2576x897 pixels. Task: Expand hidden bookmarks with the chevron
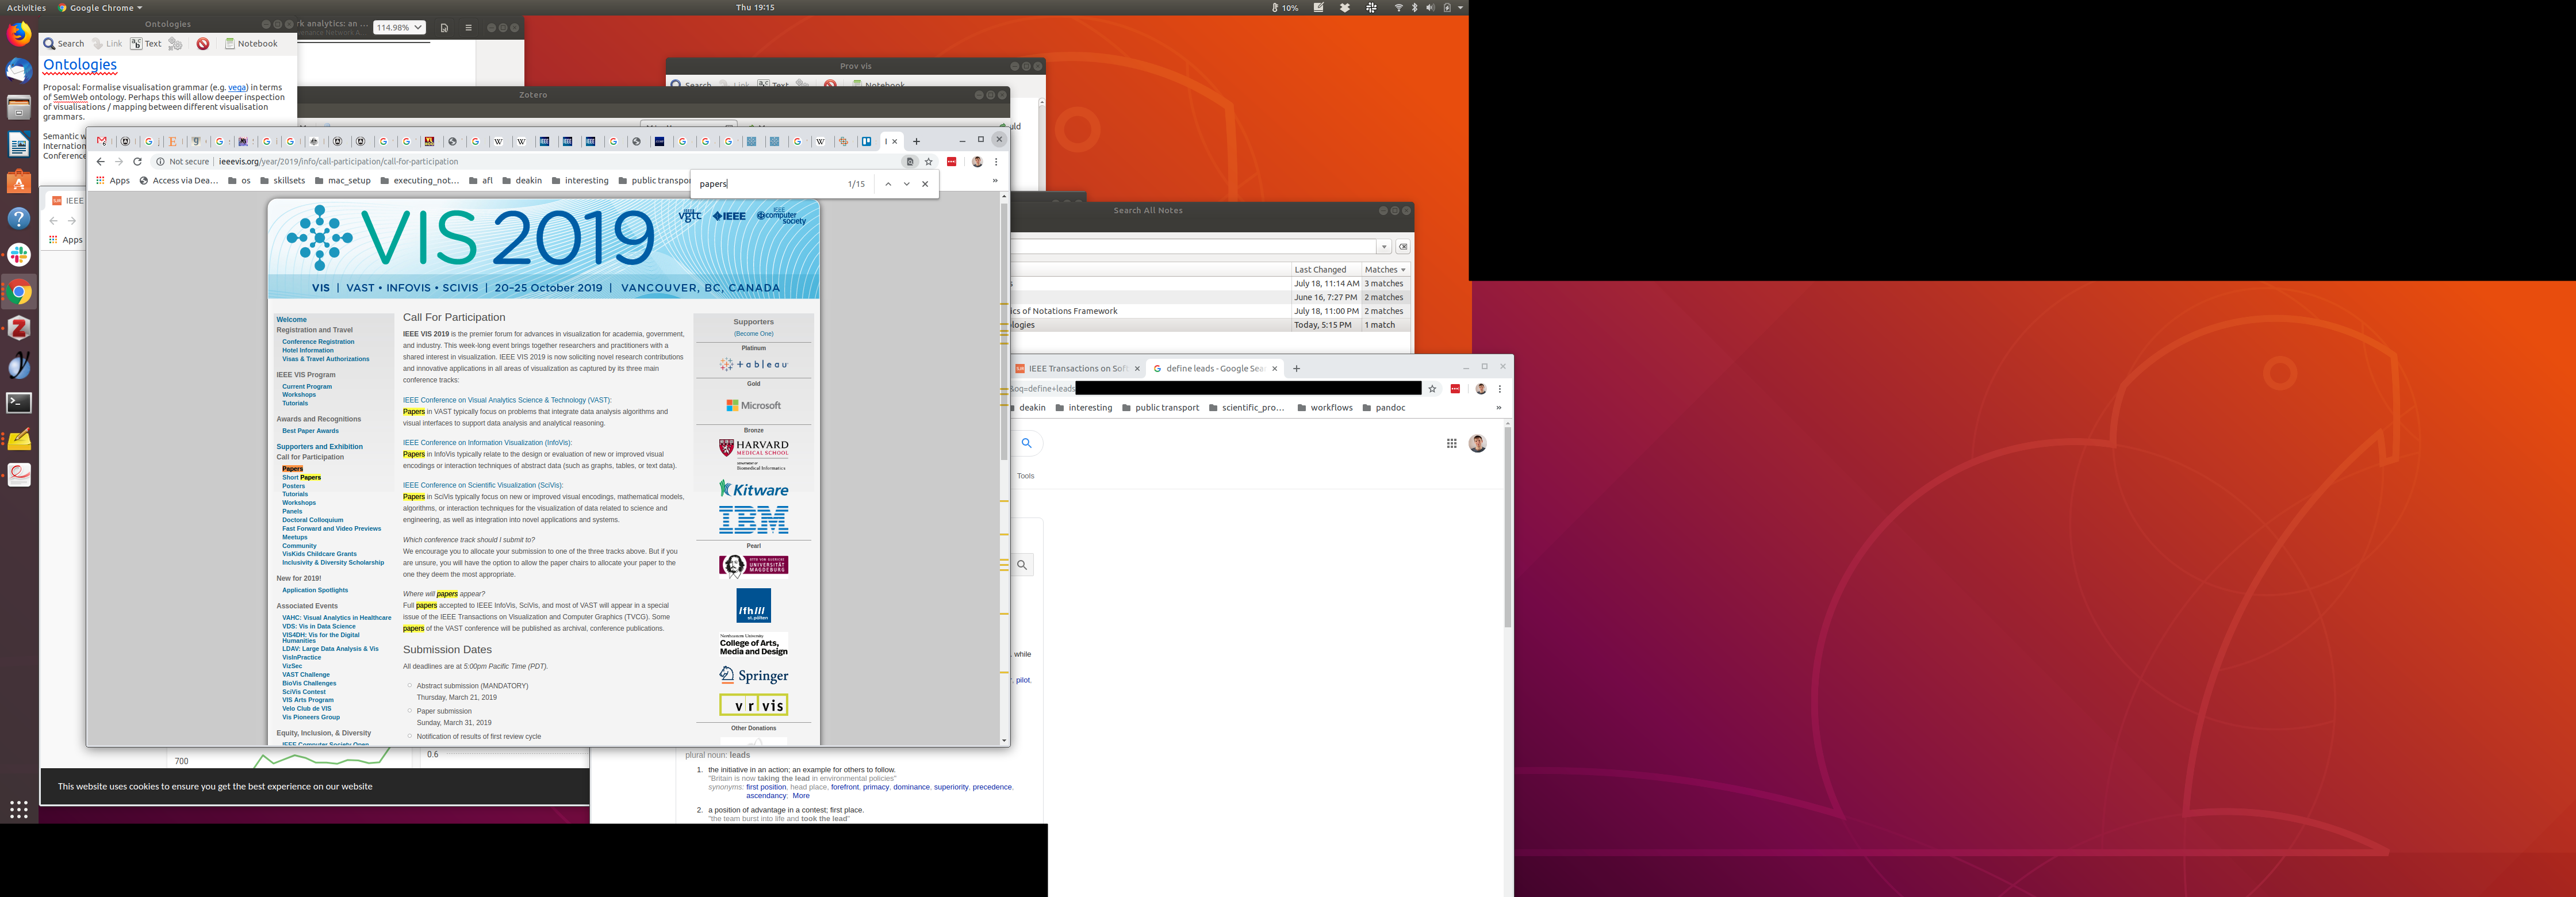click(995, 181)
